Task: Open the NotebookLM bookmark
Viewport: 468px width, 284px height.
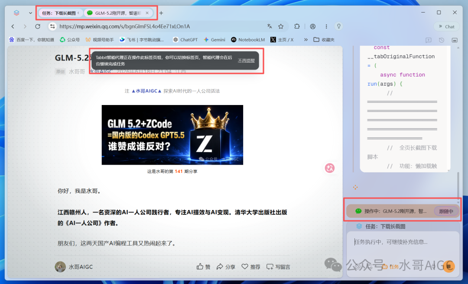Action: coord(248,40)
